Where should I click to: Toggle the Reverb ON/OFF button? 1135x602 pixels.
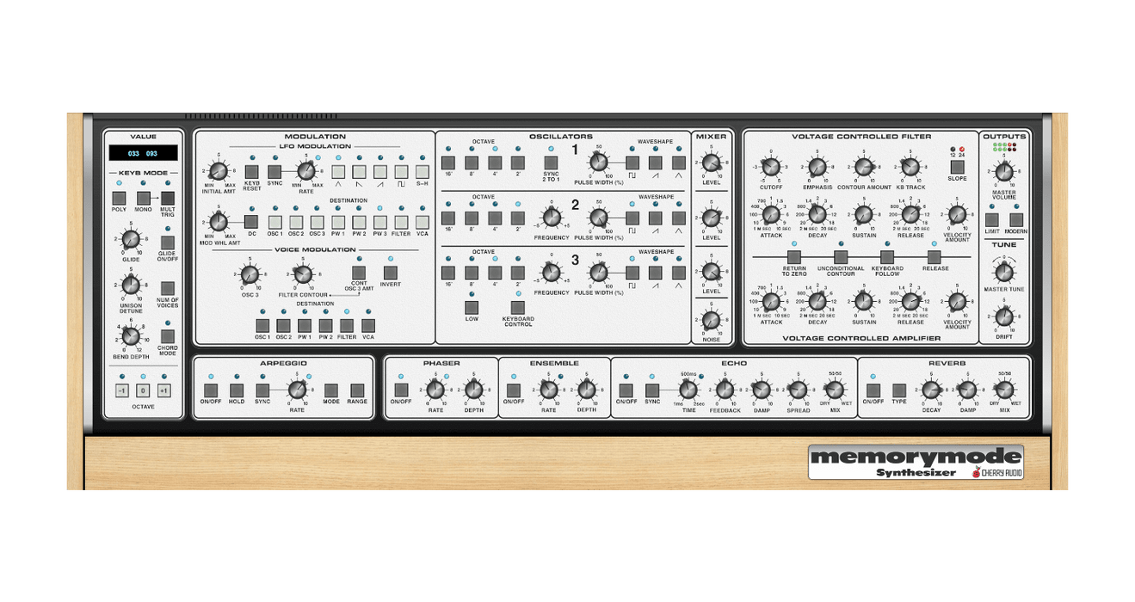(873, 390)
